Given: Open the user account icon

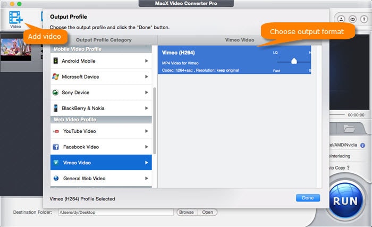Looking at the screenshot, I should click(341, 19).
